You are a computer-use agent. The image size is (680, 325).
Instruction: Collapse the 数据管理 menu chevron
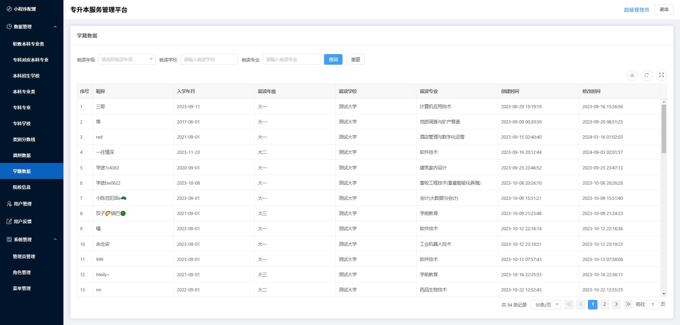click(x=55, y=27)
